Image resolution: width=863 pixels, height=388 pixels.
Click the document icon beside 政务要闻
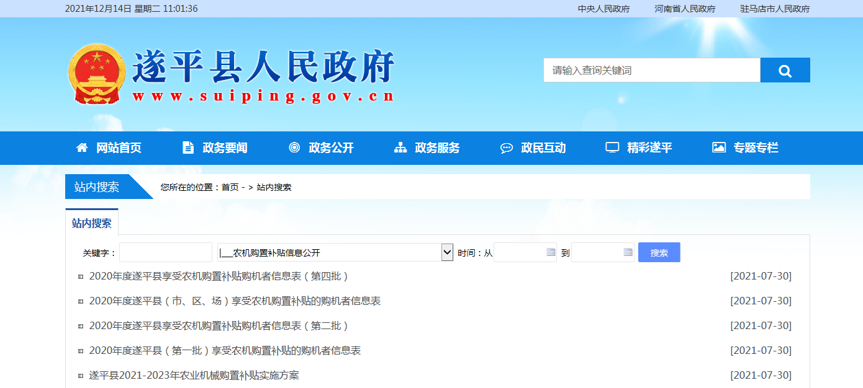(188, 148)
